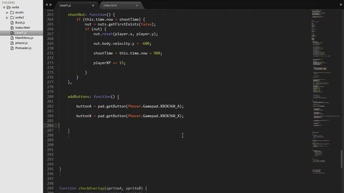Screen dimensions: 344x193
Task: Select the write folder icon
Action: point(9,7)
